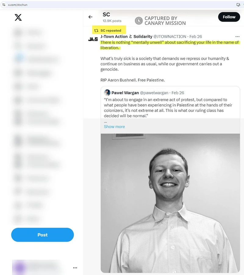244x275 pixels.
Task: Open the site information icon in address bar
Action: pyautogui.click(x=4, y=5)
